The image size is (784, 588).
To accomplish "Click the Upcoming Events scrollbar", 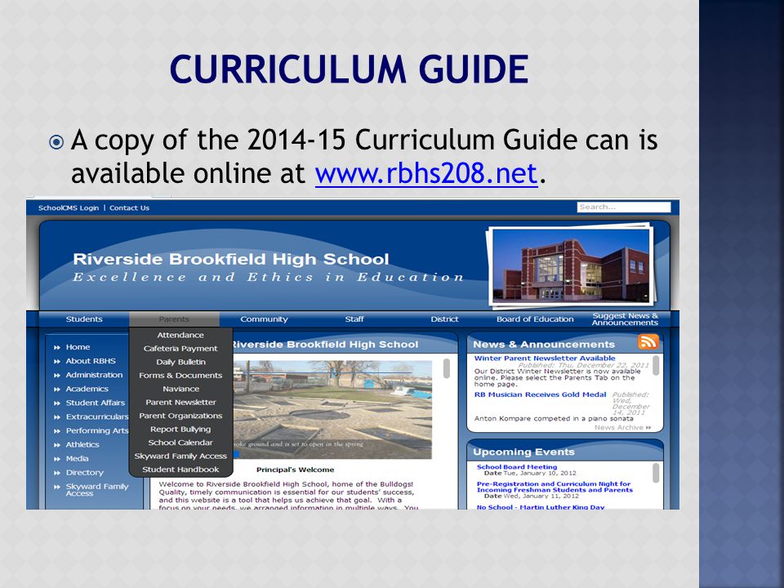I will (656, 473).
